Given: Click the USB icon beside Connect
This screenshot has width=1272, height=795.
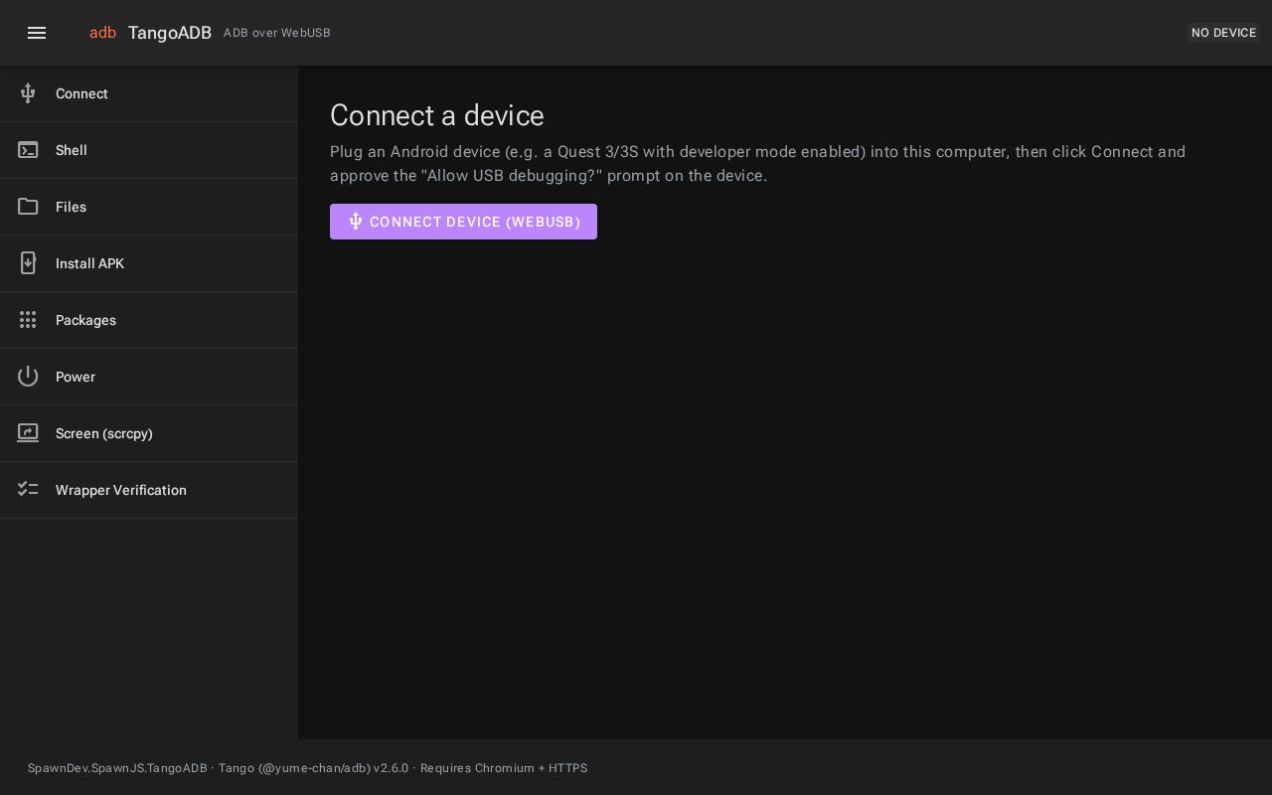Looking at the screenshot, I should [x=28, y=93].
